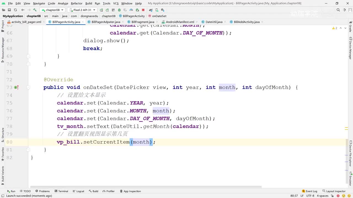Stop the running app
This screenshot has height=198, width=353.
tap(143, 10)
